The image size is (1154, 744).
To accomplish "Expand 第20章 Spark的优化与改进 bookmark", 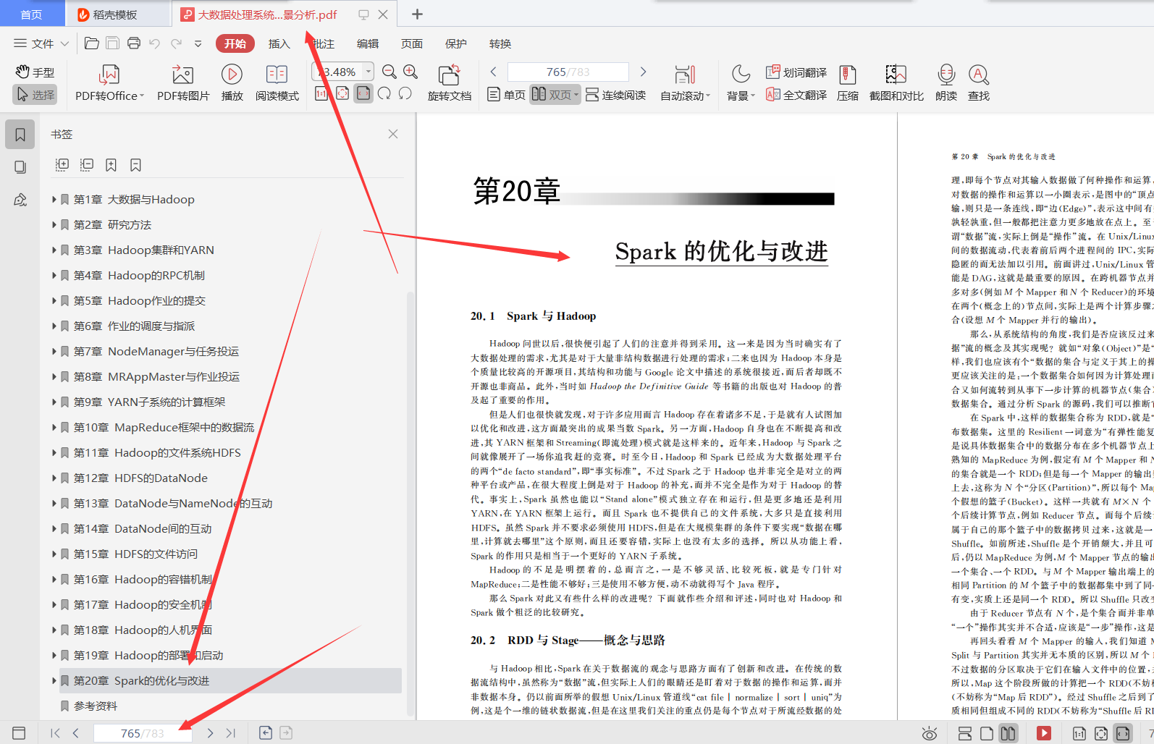I will [54, 680].
